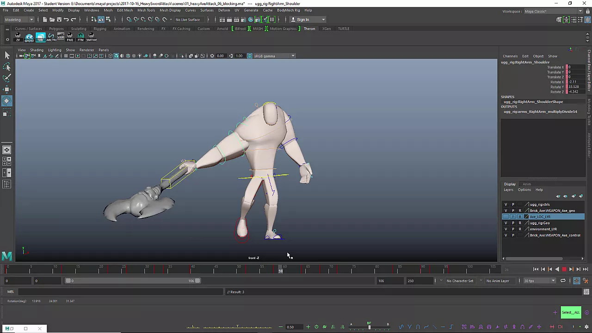592x333 pixels.
Task: Click the SMTHIN shelf button
Action: [92, 37]
